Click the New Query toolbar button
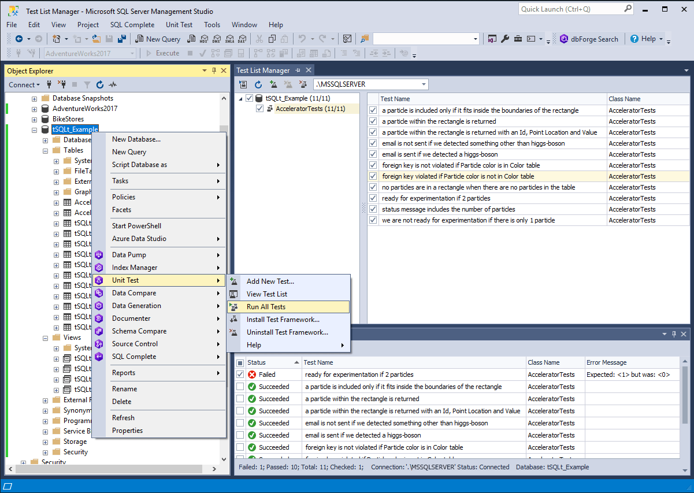Screen dimensions: 694x493 click(x=157, y=39)
